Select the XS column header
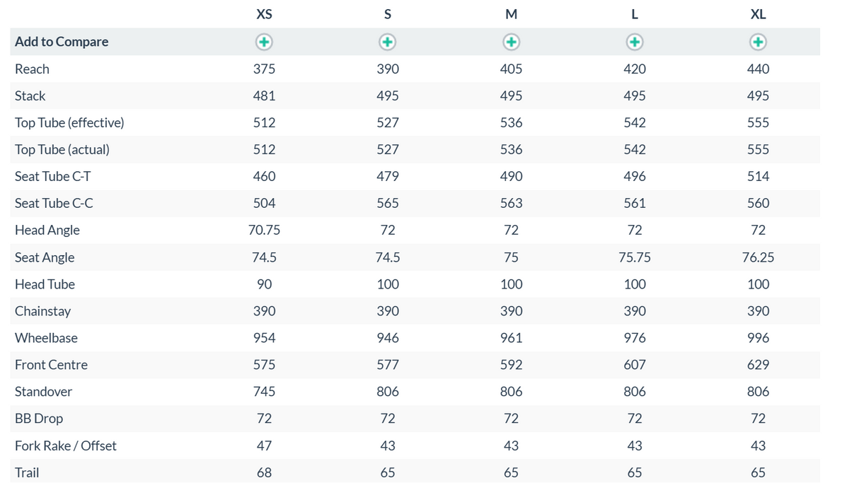This screenshot has width=859, height=483. coord(264,14)
